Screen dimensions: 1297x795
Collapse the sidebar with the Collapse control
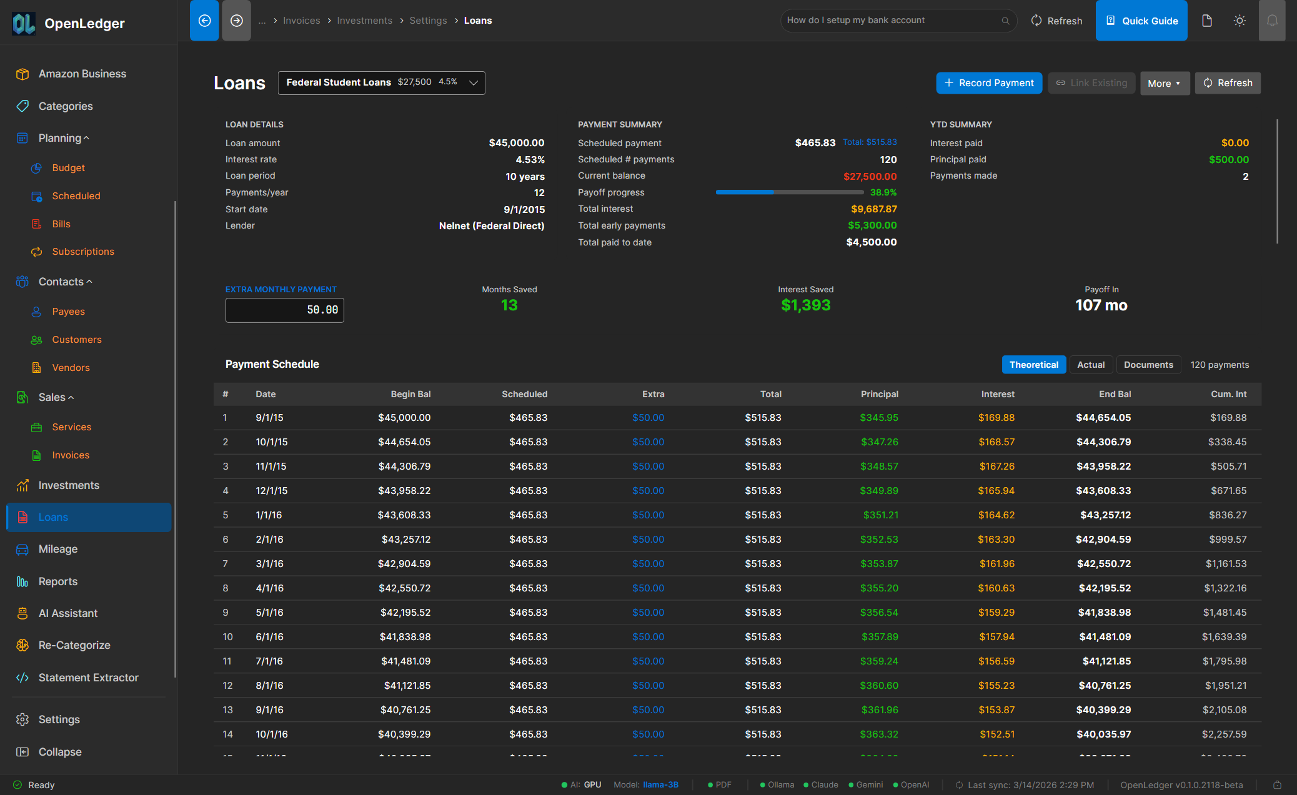[x=59, y=752]
